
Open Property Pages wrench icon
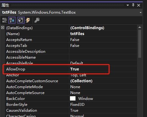tap(37, 20)
